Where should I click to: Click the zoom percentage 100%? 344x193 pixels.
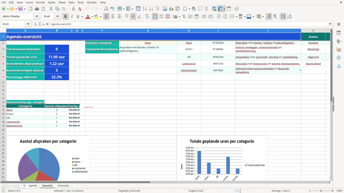(x=339, y=191)
